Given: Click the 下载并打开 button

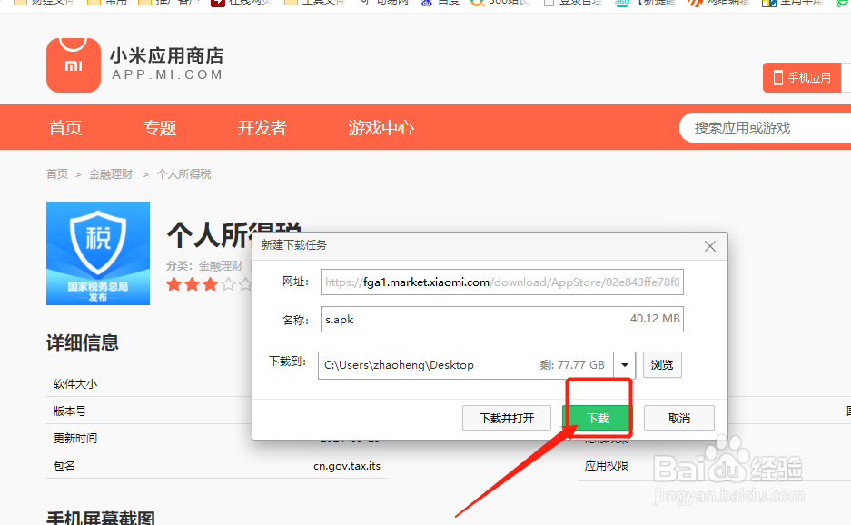Looking at the screenshot, I should 507,418.
